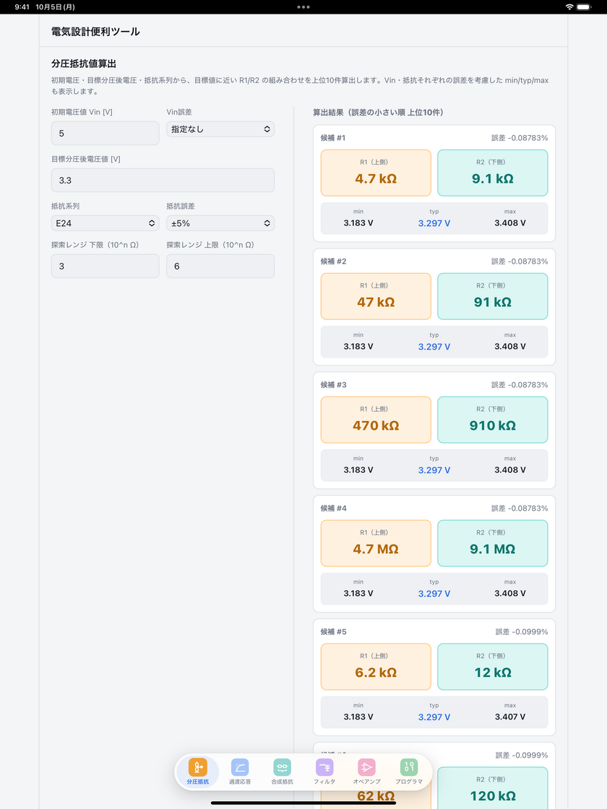Click the max 3.407 V value in 候補 #5
607x809 pixels.
(510, 717)
